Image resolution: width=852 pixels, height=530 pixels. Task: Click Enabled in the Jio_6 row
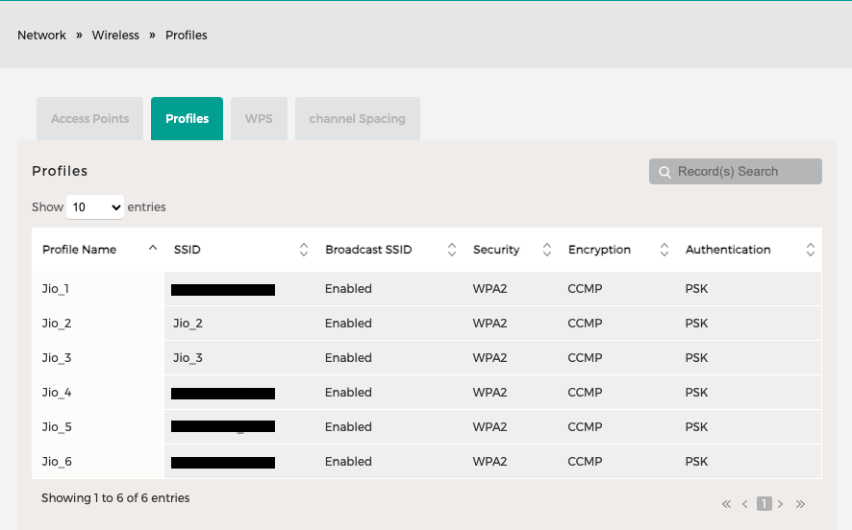pos(348,462)
